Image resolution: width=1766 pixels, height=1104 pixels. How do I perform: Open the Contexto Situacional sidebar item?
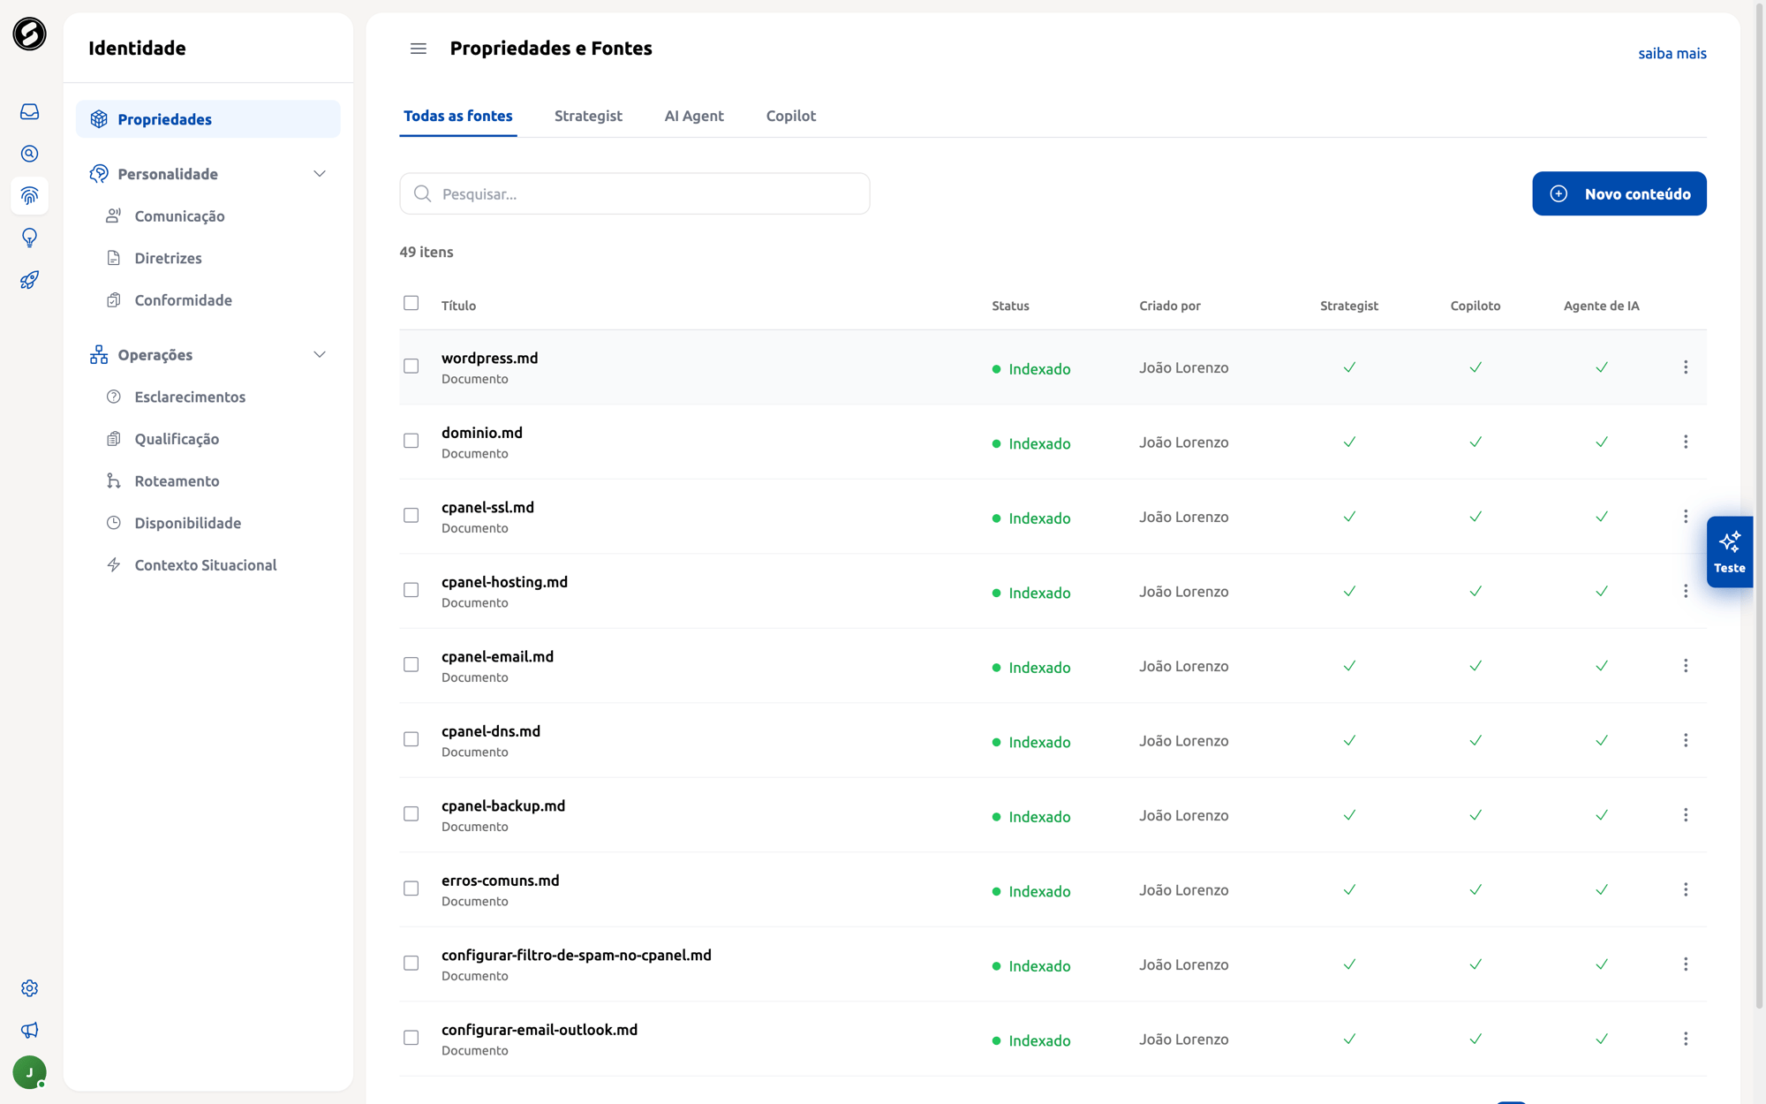205,565
